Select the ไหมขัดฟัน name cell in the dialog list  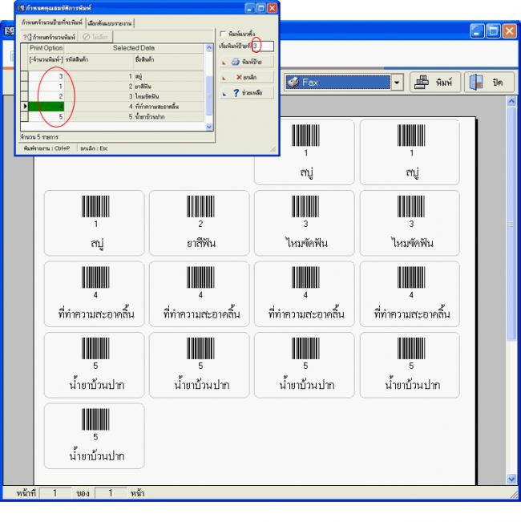(x=168, y=96)
